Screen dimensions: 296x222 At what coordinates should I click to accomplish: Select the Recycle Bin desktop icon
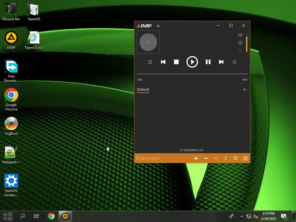click(11, 12)
